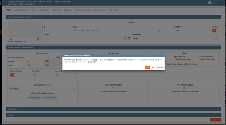Click the Portions value field
226x125 pixels.
click(x=34, y=61)
